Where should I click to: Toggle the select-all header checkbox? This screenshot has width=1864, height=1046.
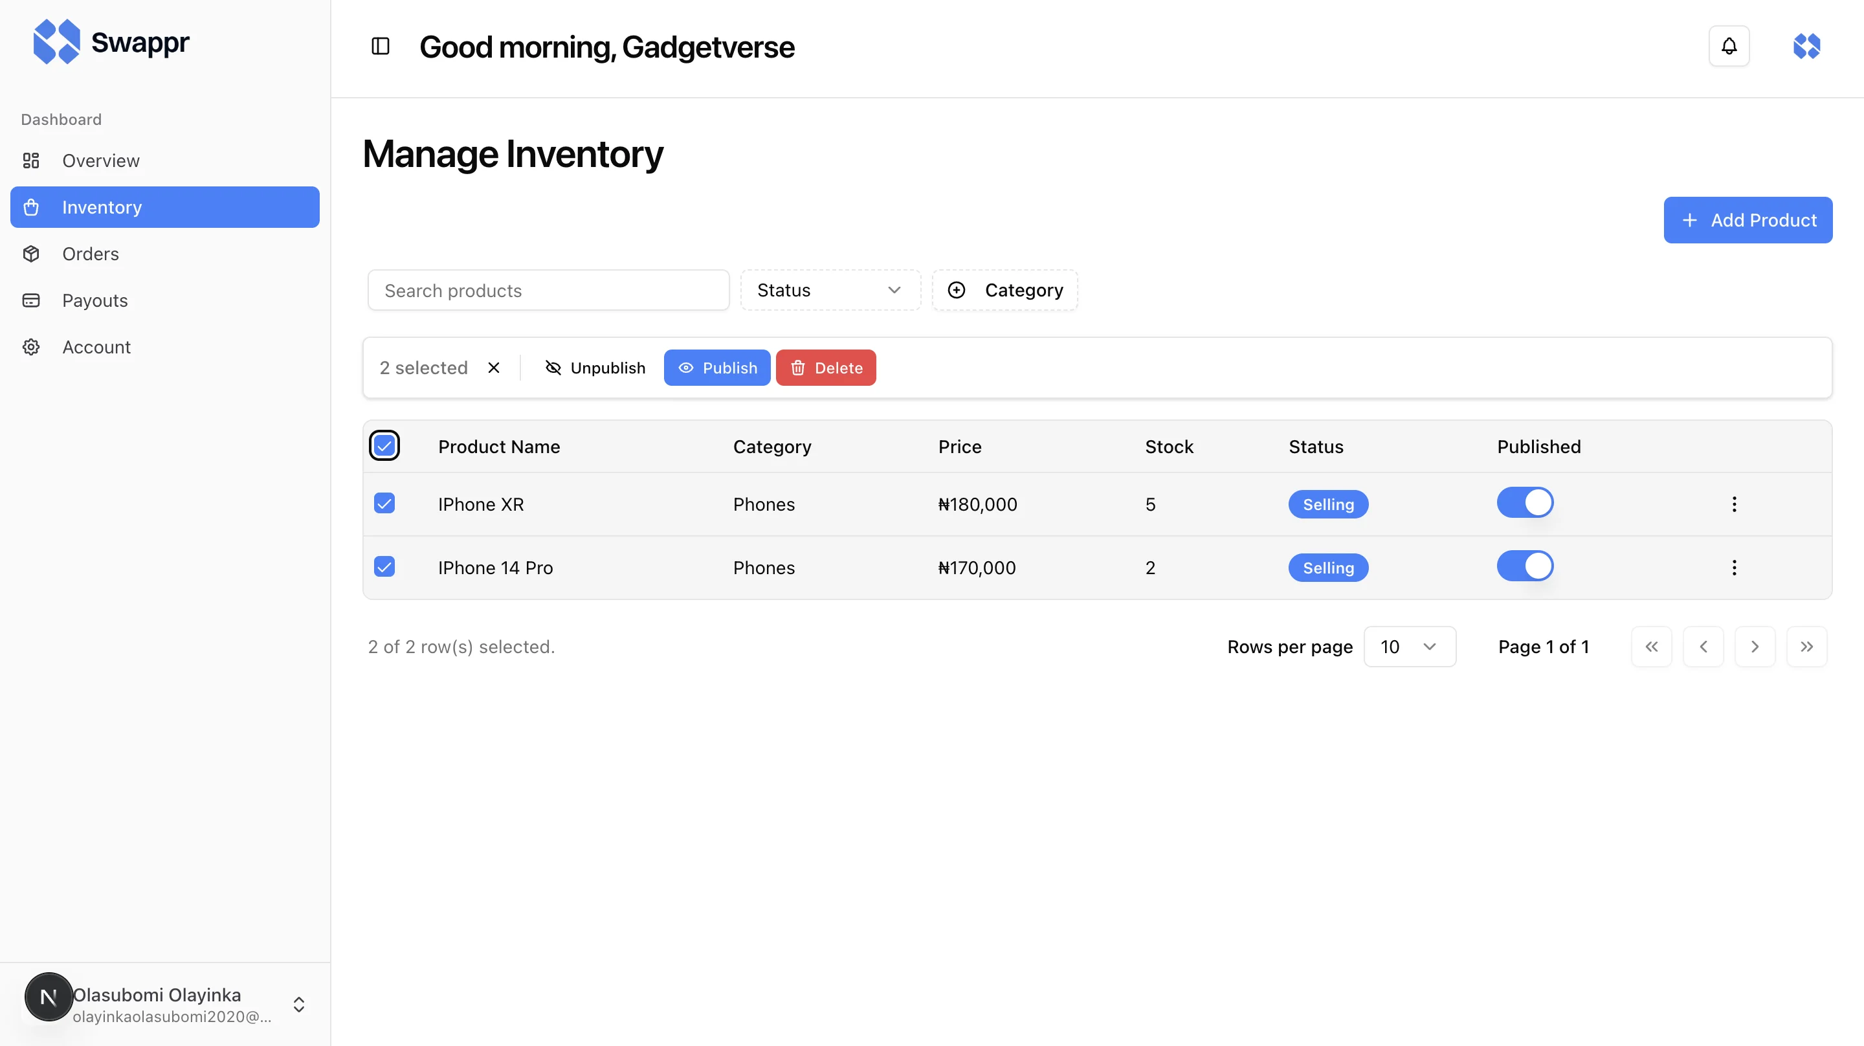tap(384, 445)
